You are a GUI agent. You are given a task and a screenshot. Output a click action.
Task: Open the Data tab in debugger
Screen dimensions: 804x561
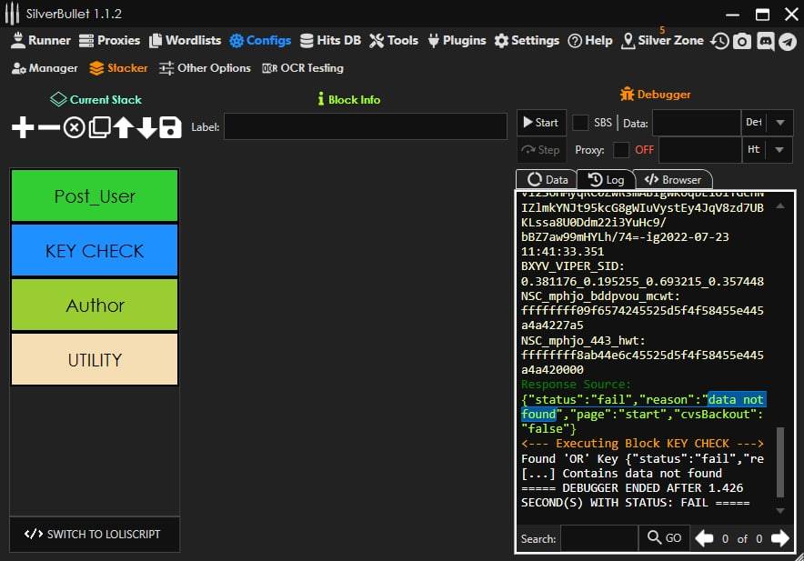548,180
